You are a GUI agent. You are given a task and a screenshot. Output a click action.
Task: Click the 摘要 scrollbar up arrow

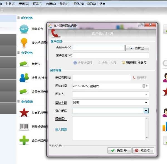[x=147, y=119]
